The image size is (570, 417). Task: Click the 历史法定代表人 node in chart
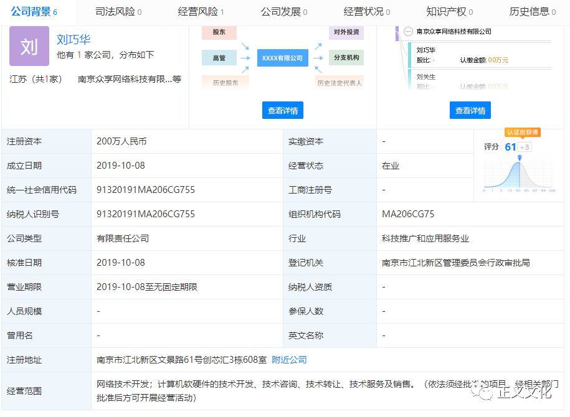339,83
